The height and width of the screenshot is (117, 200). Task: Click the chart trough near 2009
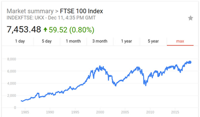(146, 85)
